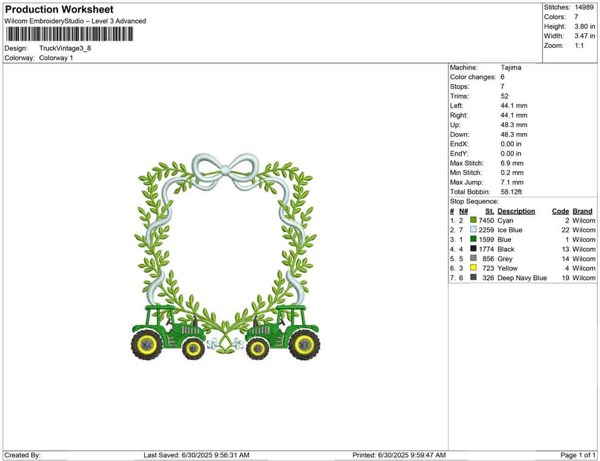Click 'Wilcom EmbroideryStudio – Level 3 Advanced' text
This screenshot has width=600, height=461.
pos(75,21)
